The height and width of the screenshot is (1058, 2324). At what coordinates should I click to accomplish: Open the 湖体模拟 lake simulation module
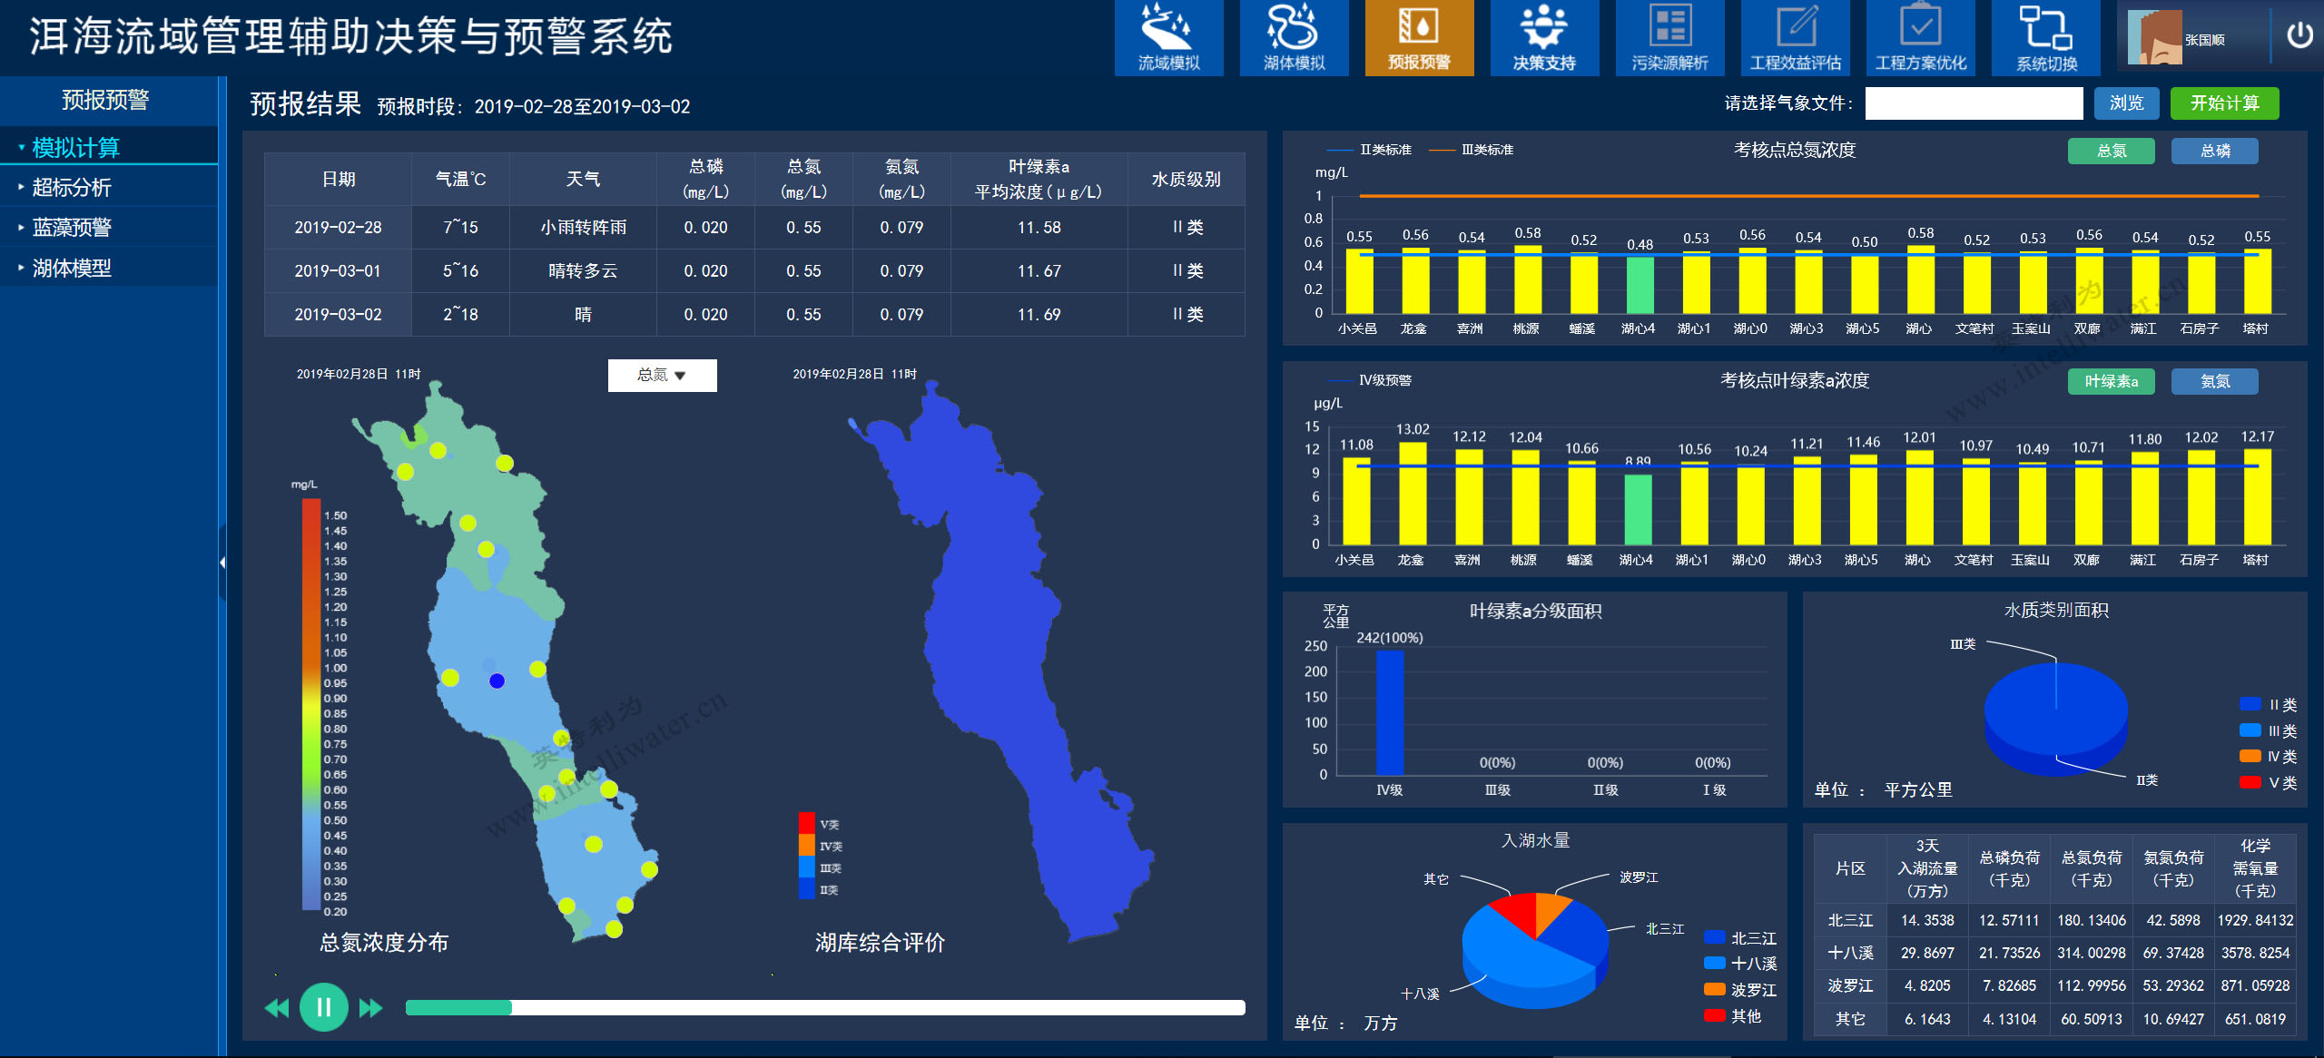(1294, 38)
